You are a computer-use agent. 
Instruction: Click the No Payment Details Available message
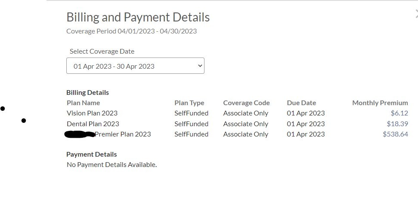click(111, 164)
